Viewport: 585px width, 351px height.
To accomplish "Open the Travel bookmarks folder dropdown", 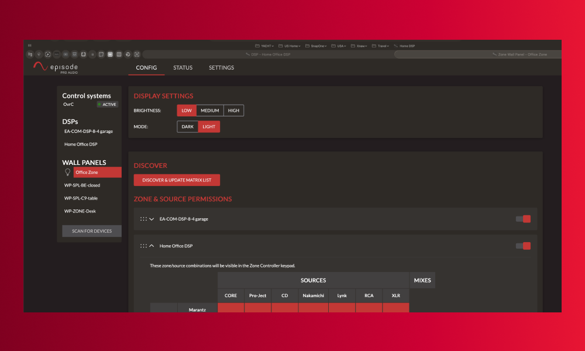I will pos(382,46).
